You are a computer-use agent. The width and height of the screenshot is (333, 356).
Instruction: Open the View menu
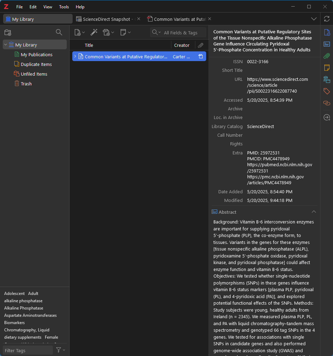pyautogui.click(x=48, y=7)
